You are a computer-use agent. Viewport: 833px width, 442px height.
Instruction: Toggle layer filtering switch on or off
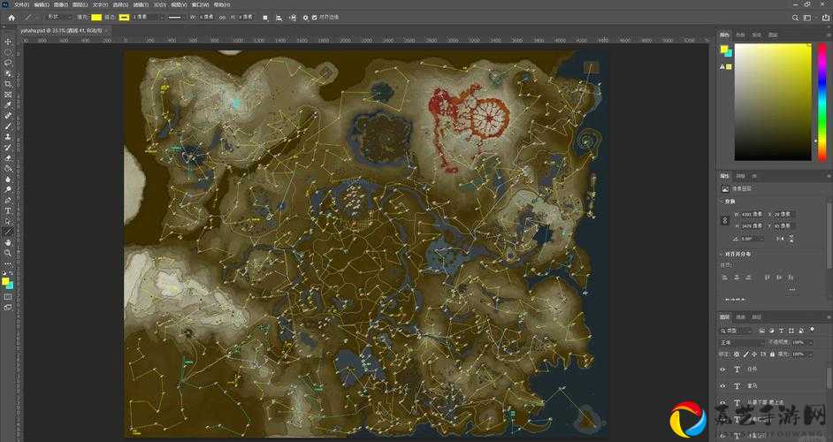tap(813, 330)
